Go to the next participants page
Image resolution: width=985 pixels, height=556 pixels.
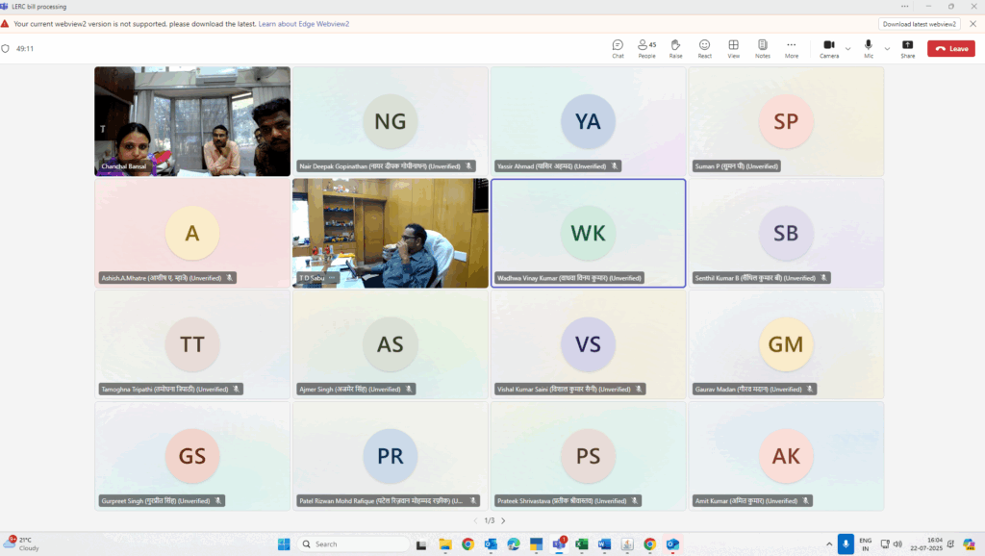click(503, 520)
